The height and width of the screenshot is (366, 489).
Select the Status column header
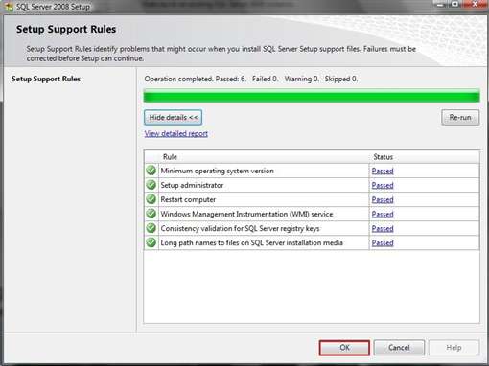point(424,157)
